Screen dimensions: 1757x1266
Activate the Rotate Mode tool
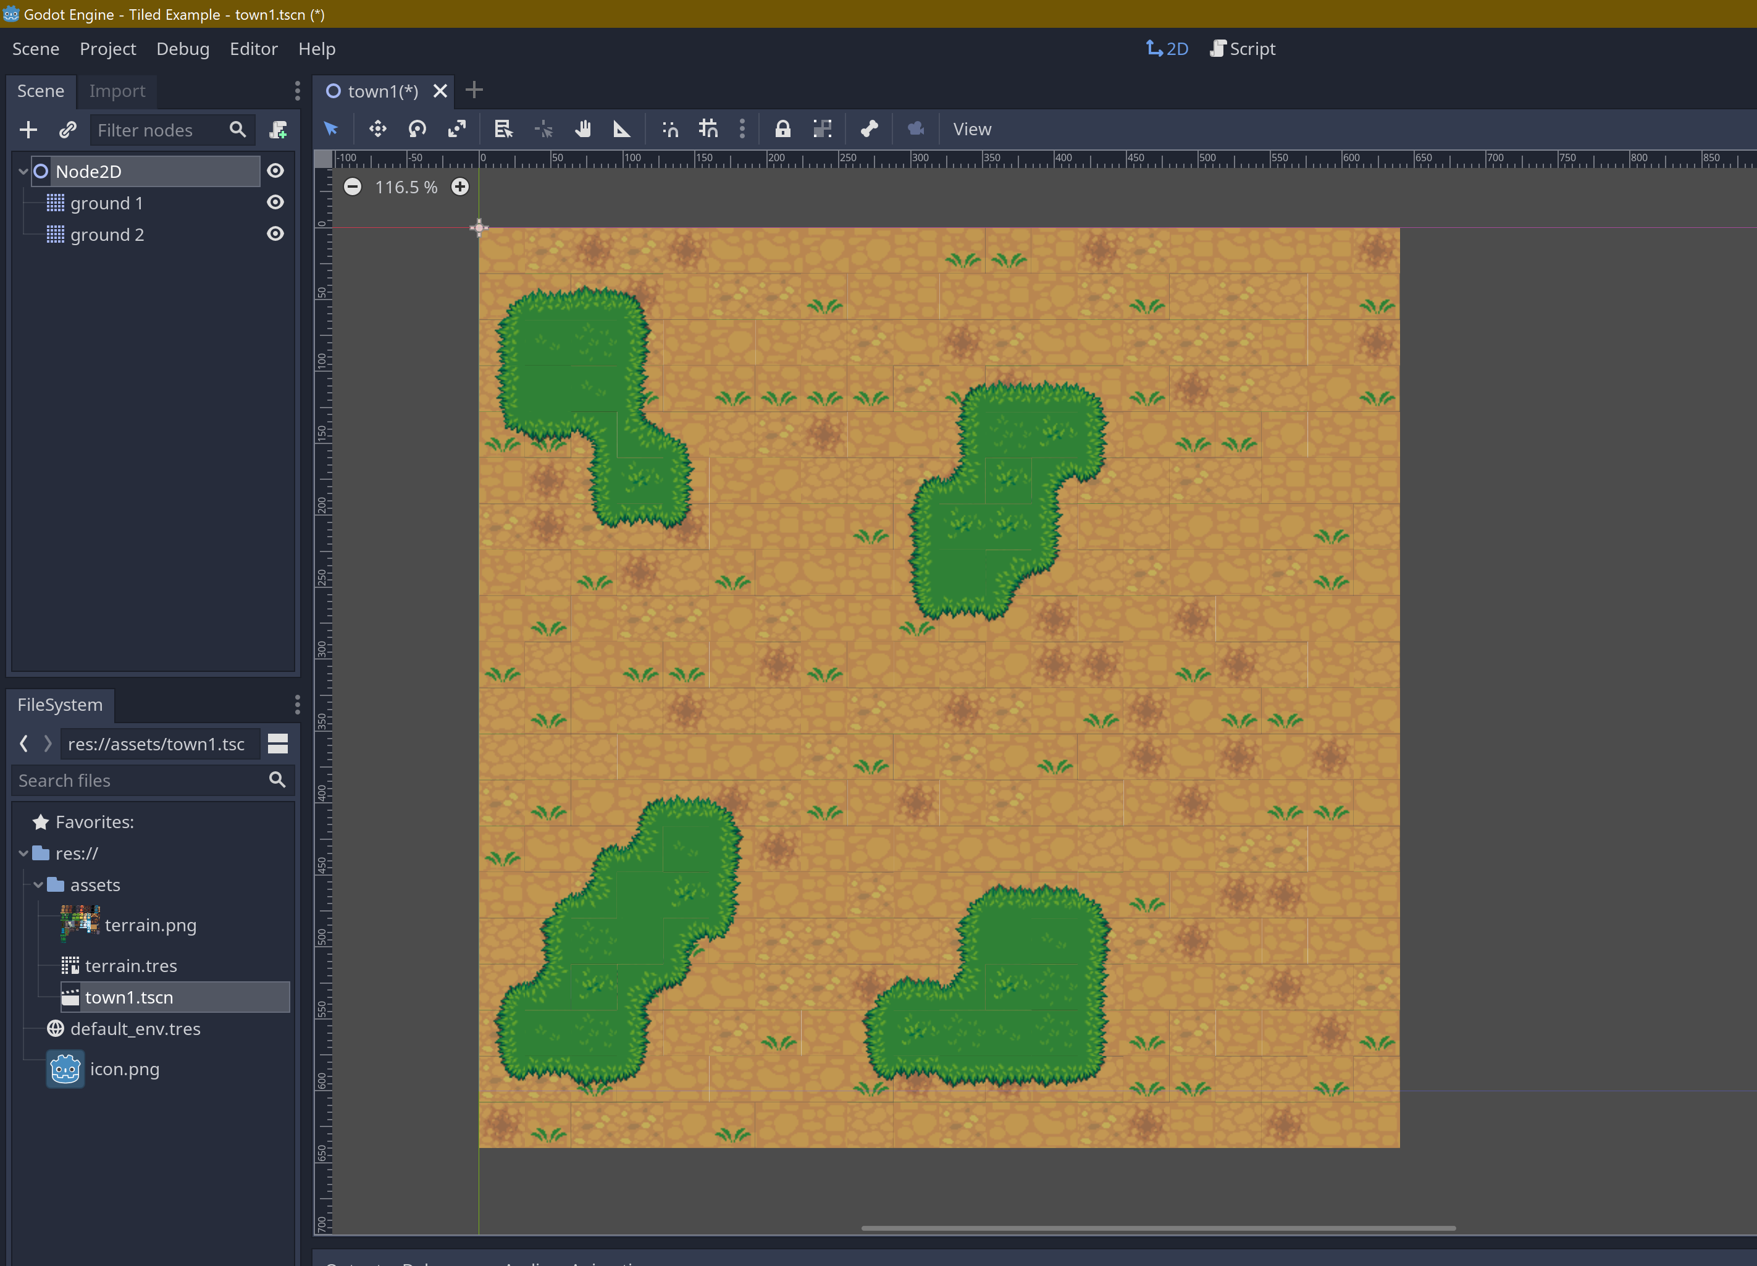(x=417, y=130)
